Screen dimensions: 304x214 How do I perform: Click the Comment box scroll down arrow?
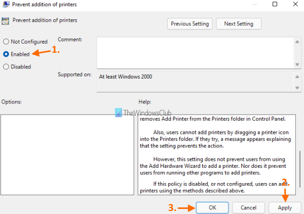(297, 64)
